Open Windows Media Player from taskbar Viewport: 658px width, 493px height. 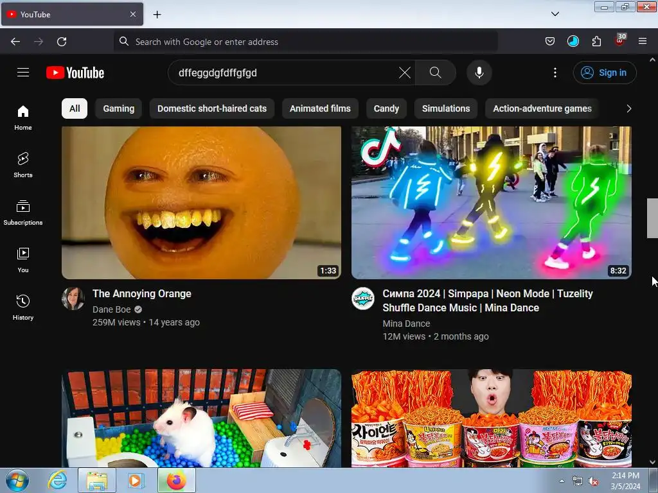click(135, 480)
